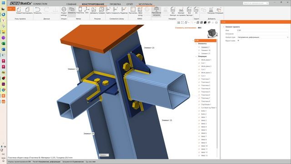This screenshot has height=164, width=291.
Task: Click Найти in Connection Library
Action: click(x=108, y=10)
